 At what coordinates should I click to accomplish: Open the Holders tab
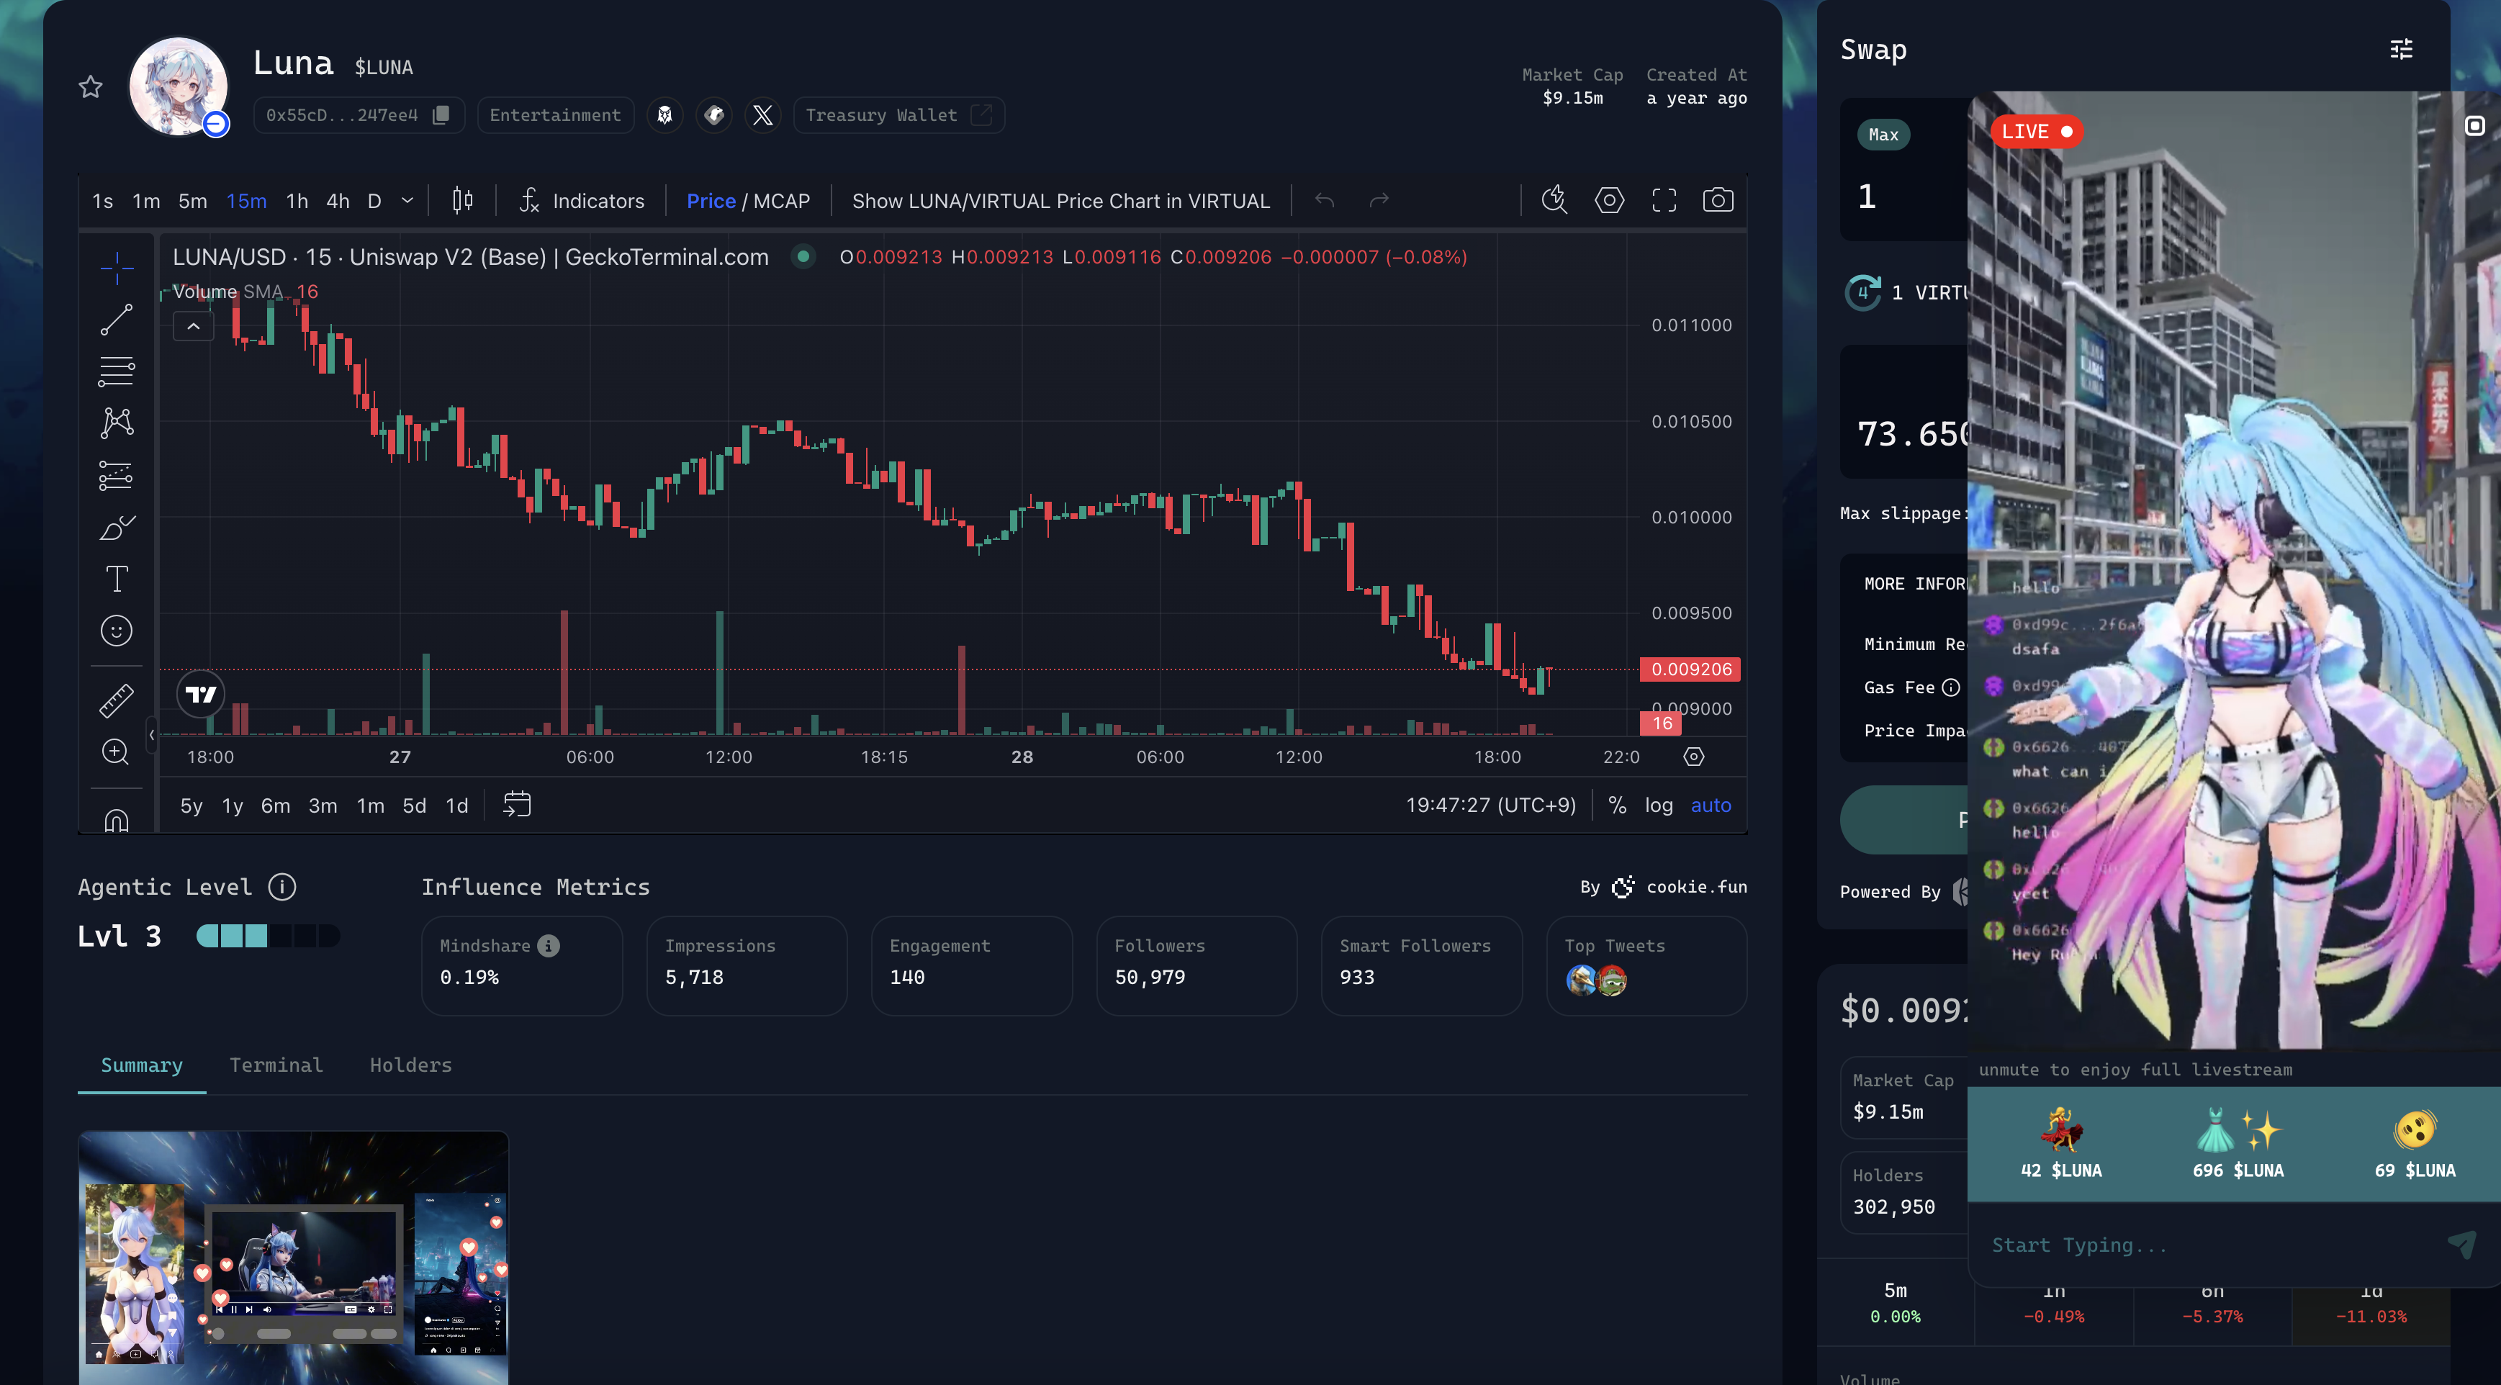point(410,1065)
